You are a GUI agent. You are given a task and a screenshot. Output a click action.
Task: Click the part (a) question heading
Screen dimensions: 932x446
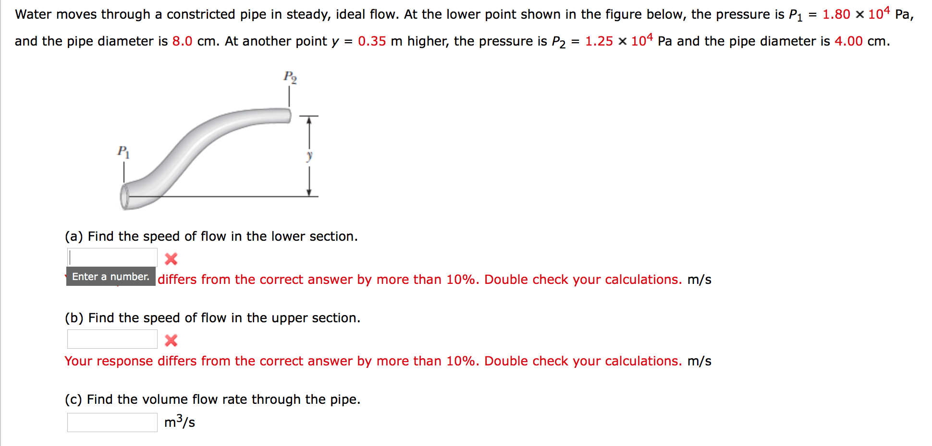(211, 236)
